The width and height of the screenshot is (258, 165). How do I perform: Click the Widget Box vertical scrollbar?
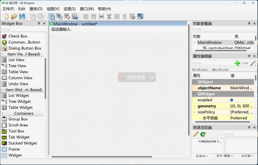46,79
